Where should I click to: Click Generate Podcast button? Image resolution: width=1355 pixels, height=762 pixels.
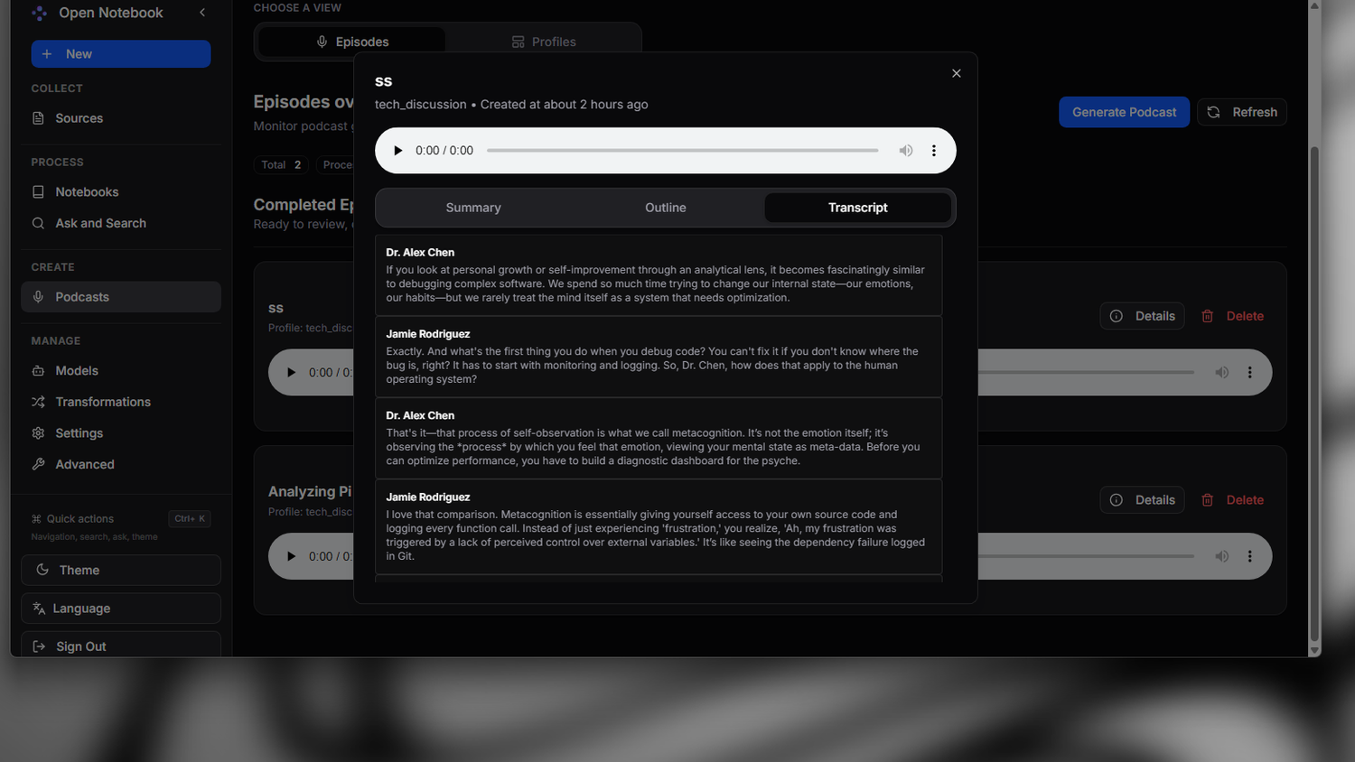(x=1124, y=112)
